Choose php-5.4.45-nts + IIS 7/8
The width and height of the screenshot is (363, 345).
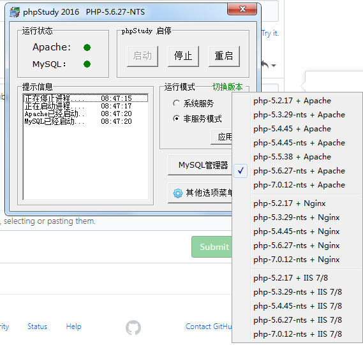(297, 306)
